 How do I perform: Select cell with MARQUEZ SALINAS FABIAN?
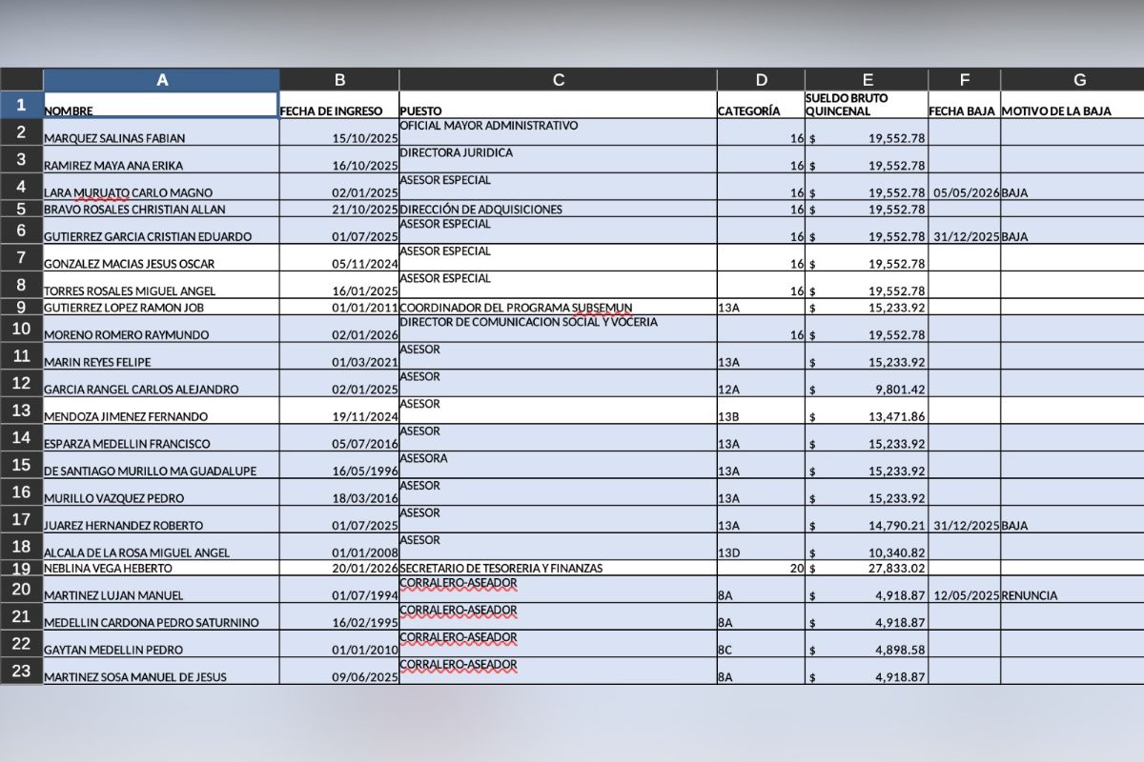click(x=162, y=132)
